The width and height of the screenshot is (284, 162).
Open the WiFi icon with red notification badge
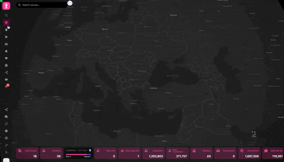6,87
